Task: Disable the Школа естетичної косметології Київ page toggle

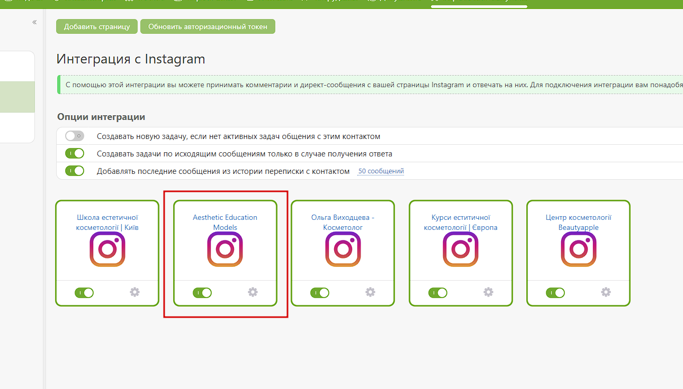Action: click(x=84, y=293)
